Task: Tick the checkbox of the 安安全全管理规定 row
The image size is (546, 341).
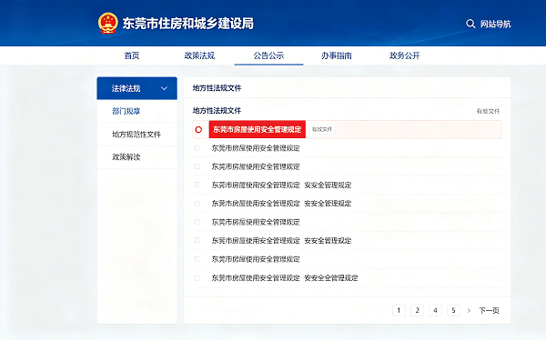Action: (x=197, y=278)
